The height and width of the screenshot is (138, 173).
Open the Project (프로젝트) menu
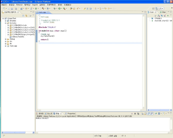51,5
